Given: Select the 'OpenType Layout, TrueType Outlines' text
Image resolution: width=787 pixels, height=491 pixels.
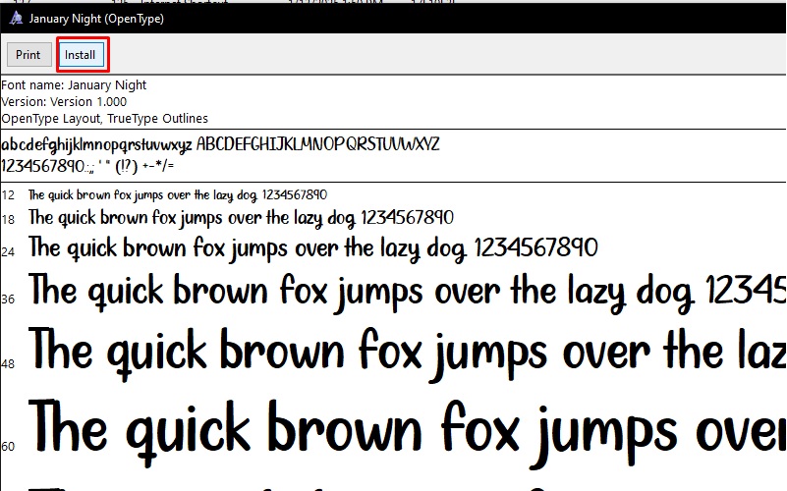Looking at the screenshot, I should click(x=104, y=119).
